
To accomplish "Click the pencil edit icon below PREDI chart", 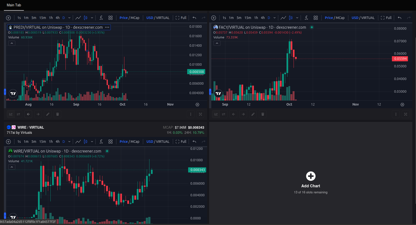I will pyautogui.click(x=48, y=114).
